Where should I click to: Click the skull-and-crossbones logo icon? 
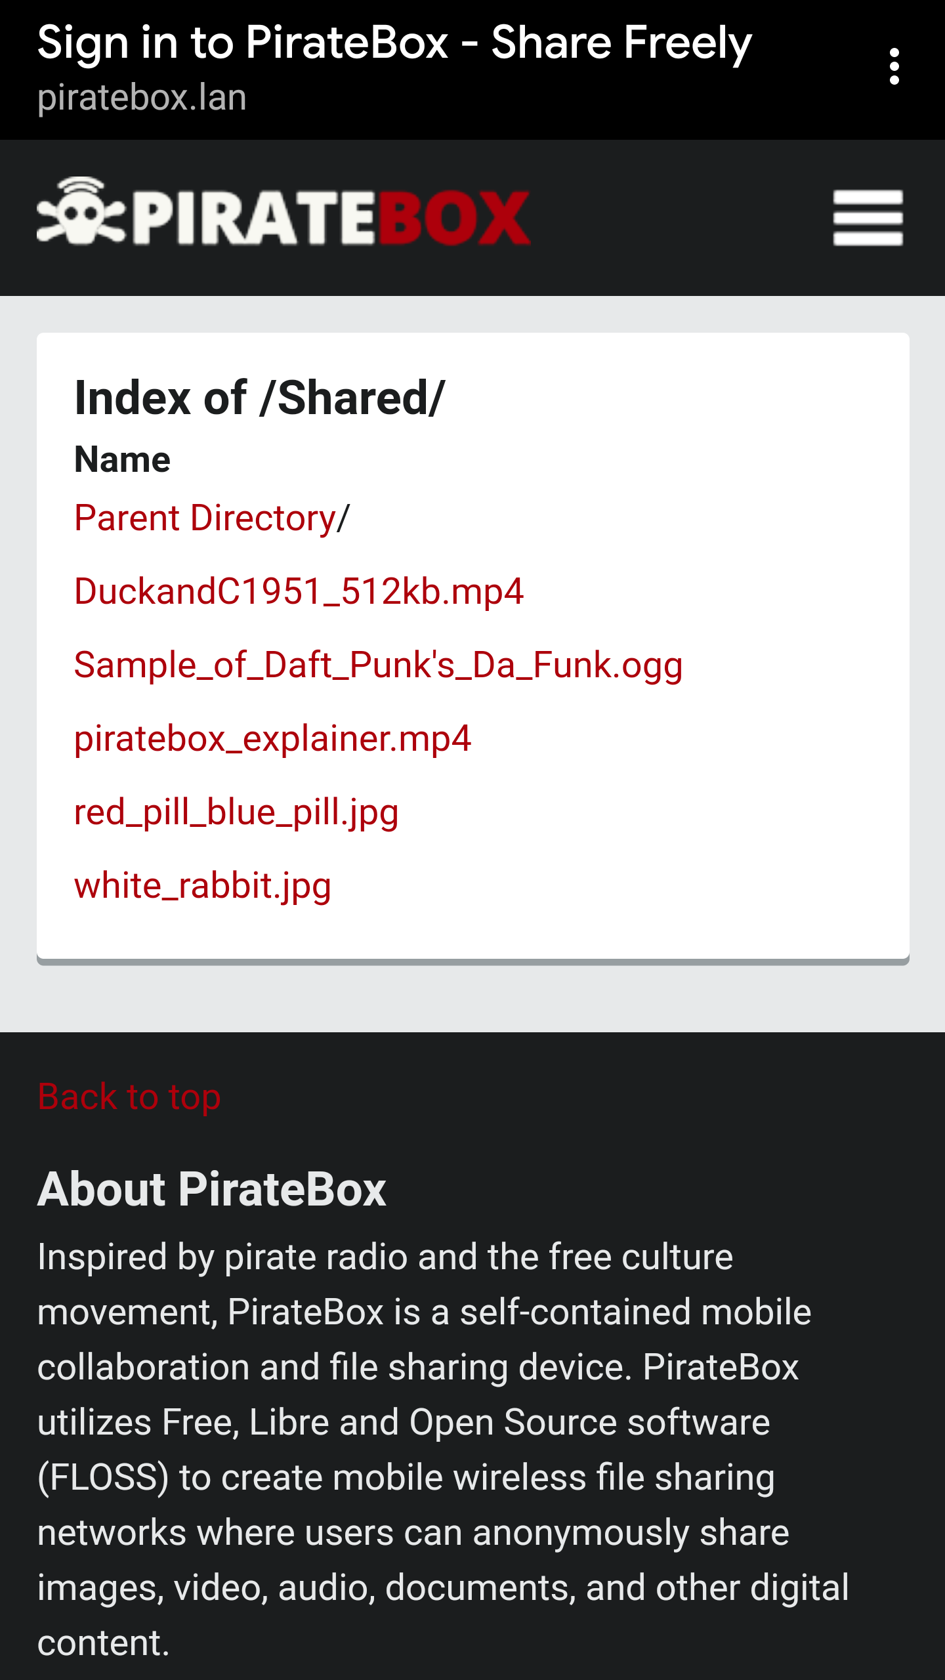point(81,211)
